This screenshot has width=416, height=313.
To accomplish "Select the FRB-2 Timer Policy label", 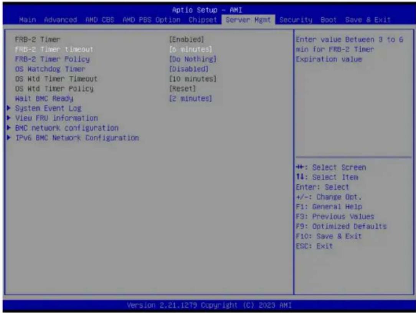I will (52, 59).
